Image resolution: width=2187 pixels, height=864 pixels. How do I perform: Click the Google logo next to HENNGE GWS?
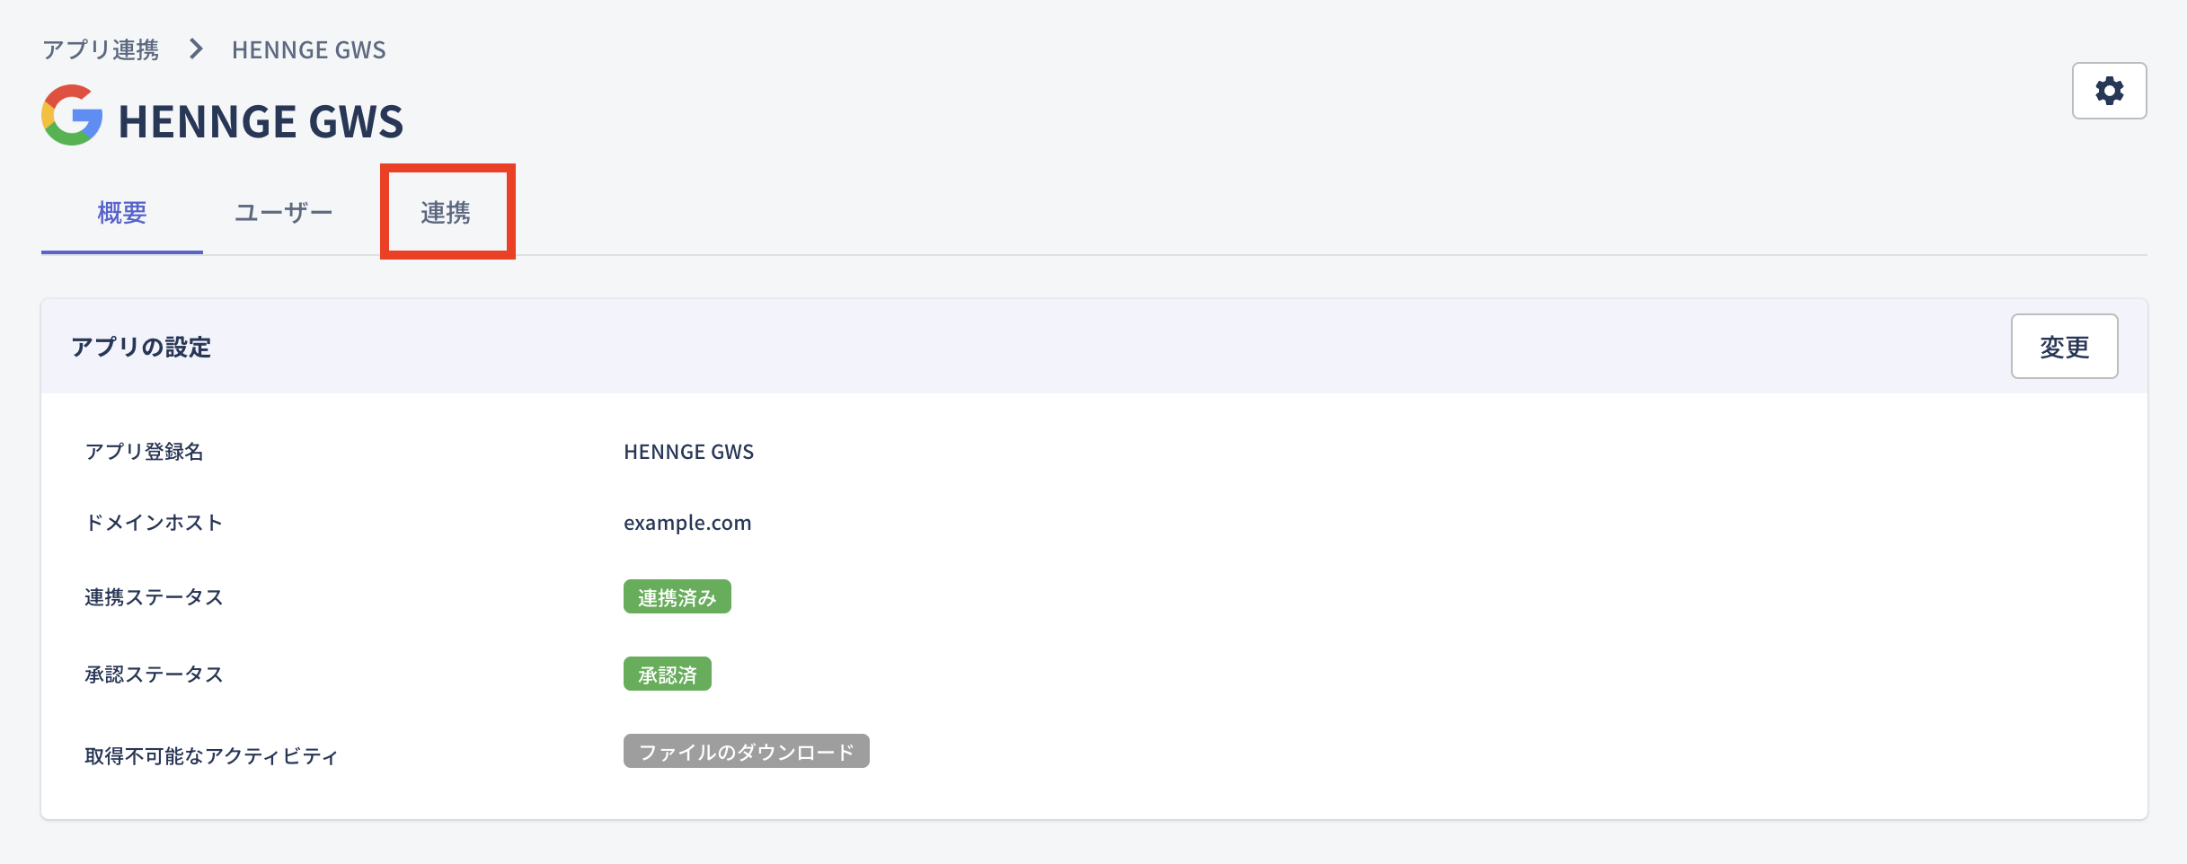72,116
